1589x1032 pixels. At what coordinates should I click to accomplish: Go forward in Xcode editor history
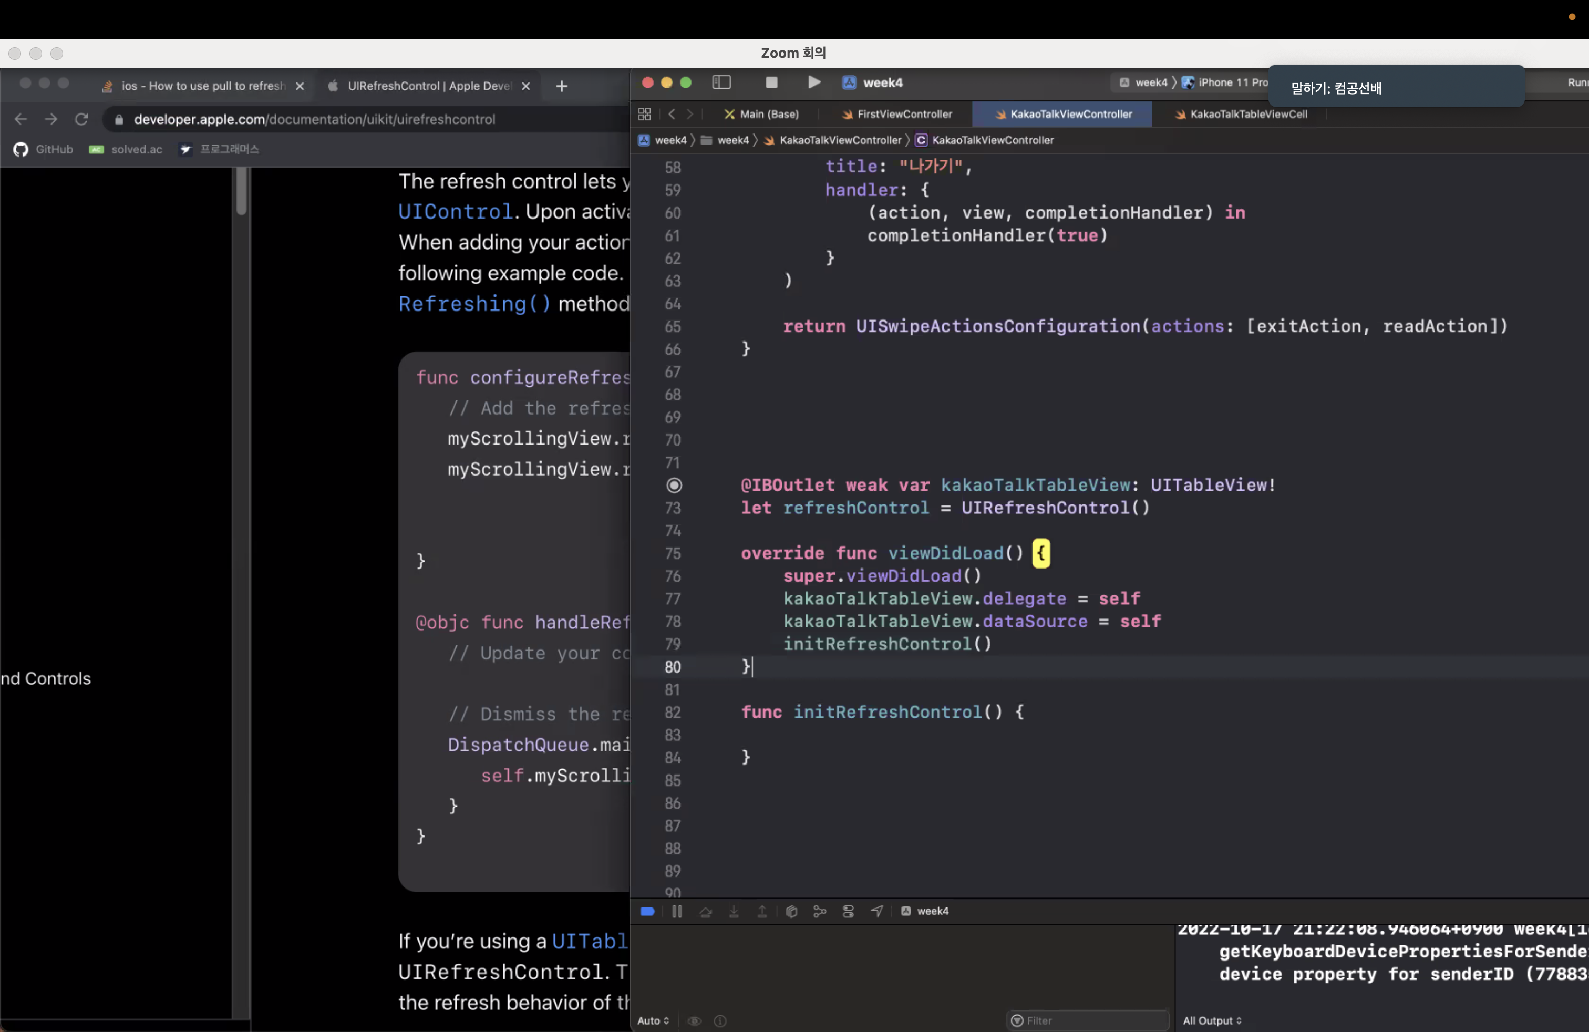click(690, 114)
